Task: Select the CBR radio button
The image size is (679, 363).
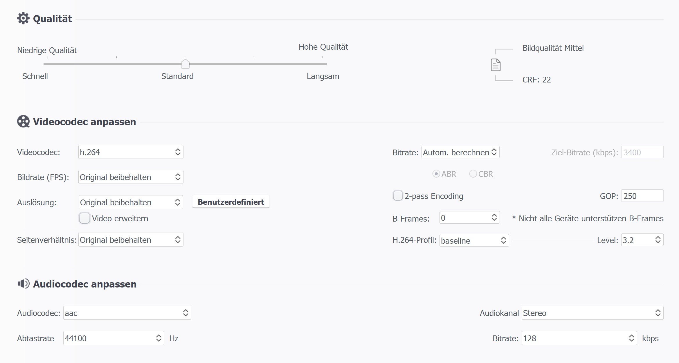Action: coord(473,174)
